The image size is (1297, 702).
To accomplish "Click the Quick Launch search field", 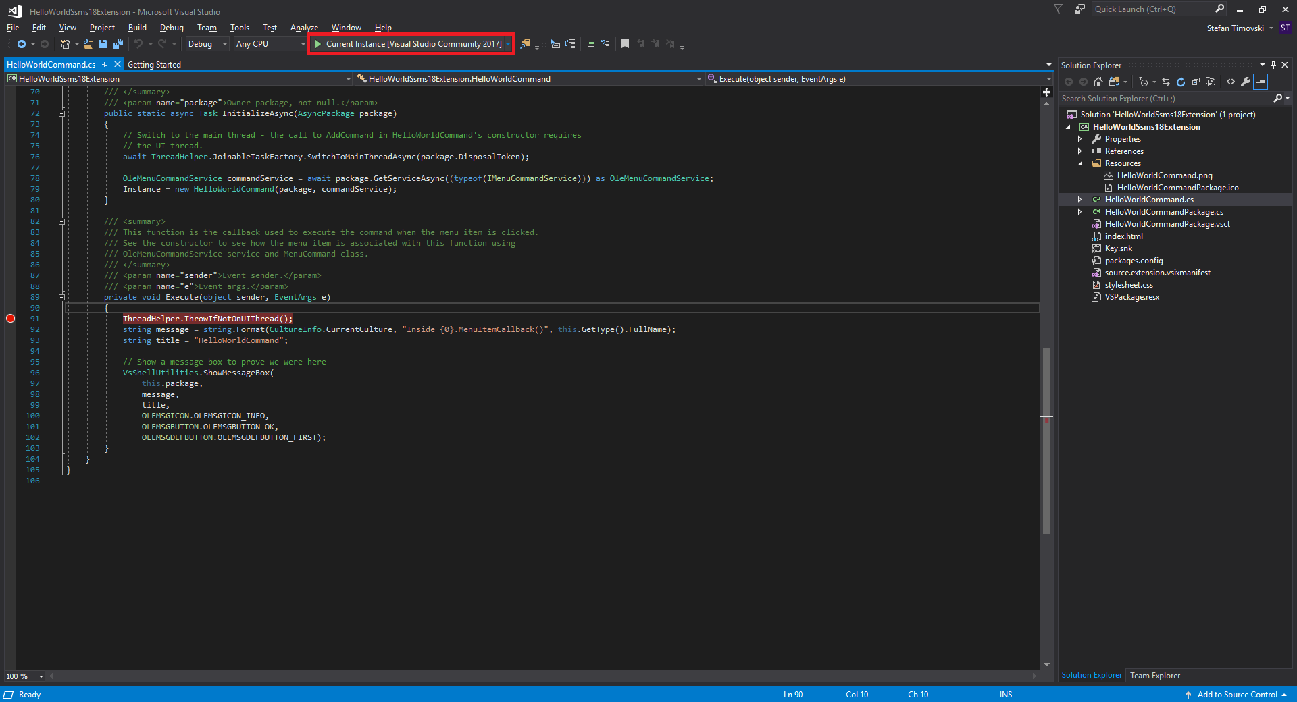I will coord(1152,9).
